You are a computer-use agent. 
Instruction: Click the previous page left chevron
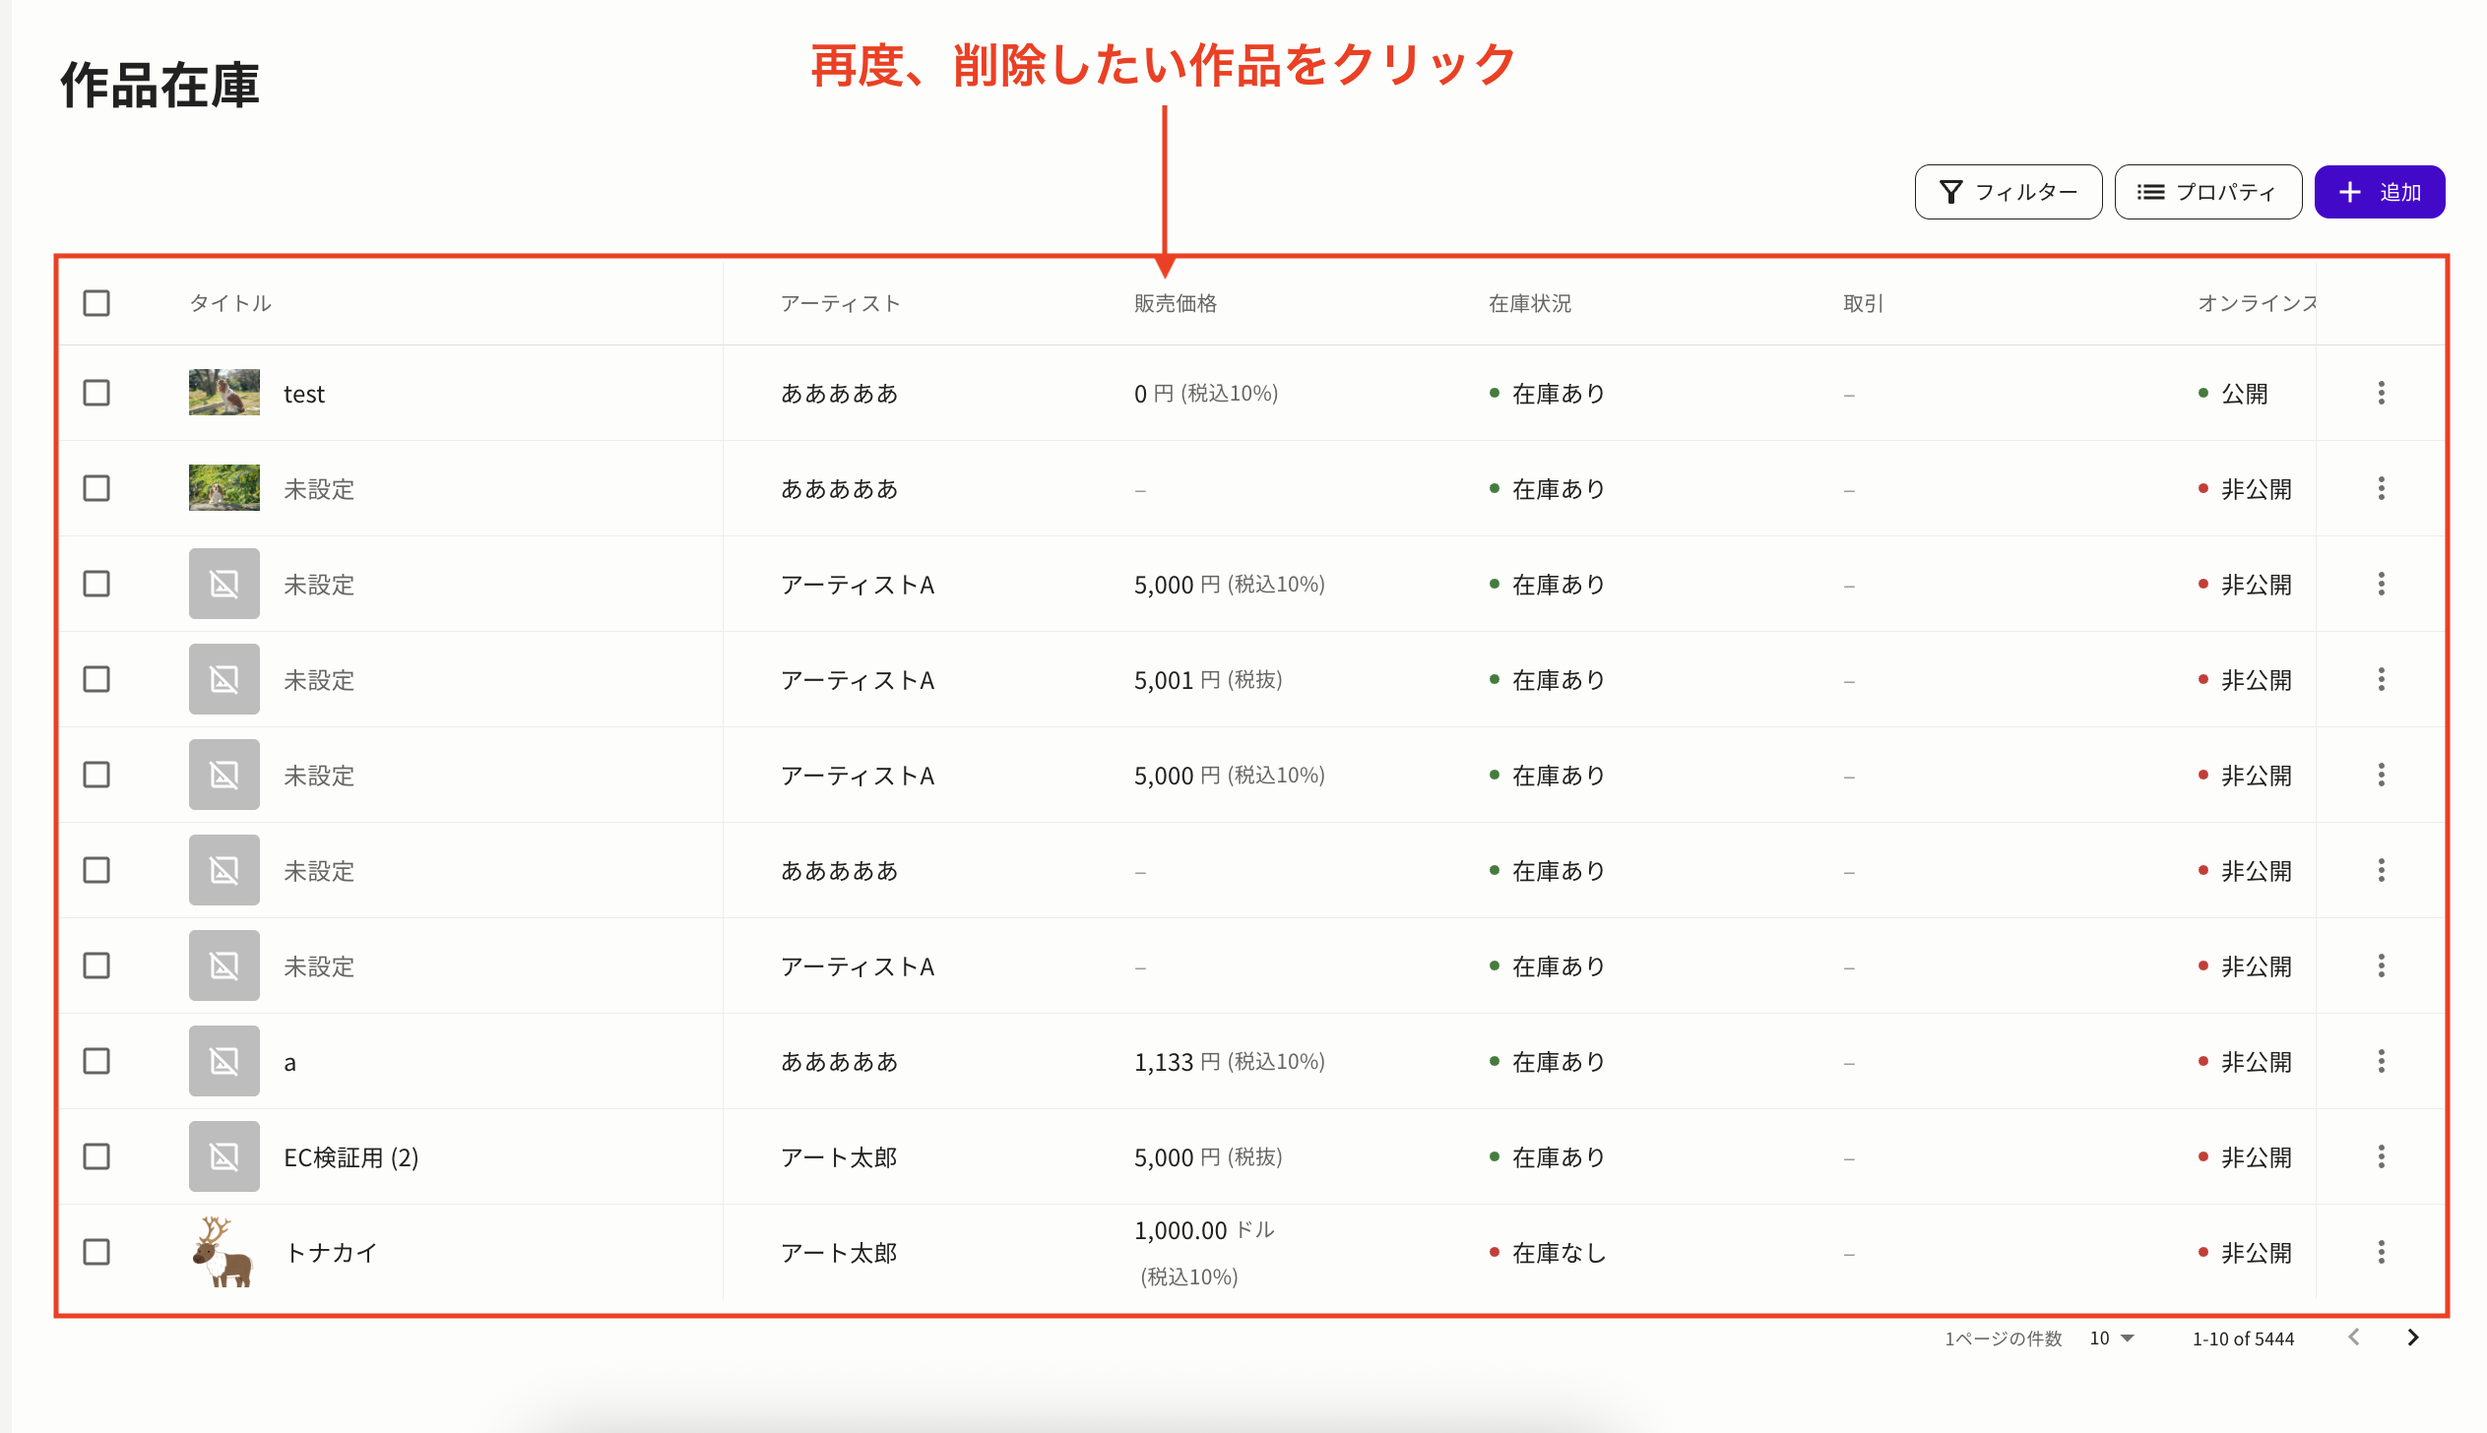pyautogui.click(x=2353, y=1338)
